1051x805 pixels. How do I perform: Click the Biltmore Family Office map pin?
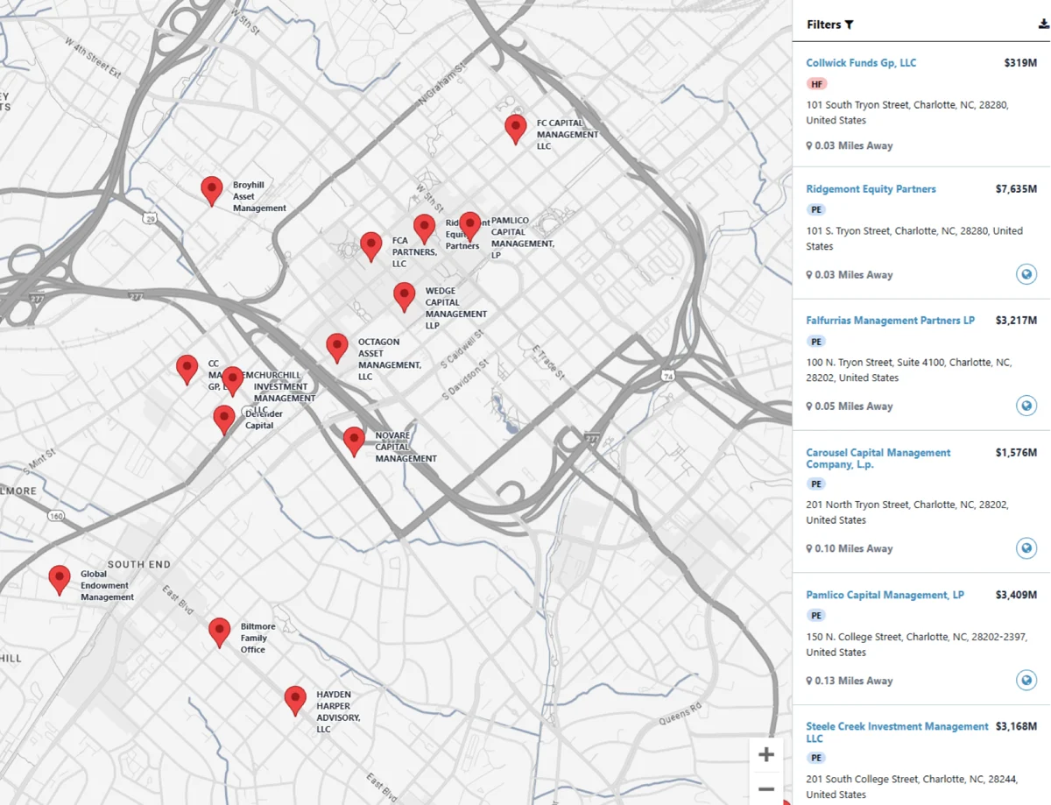click(220, 632)
